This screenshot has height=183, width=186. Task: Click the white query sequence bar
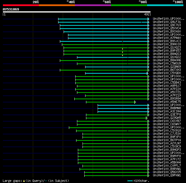point(77,12)
